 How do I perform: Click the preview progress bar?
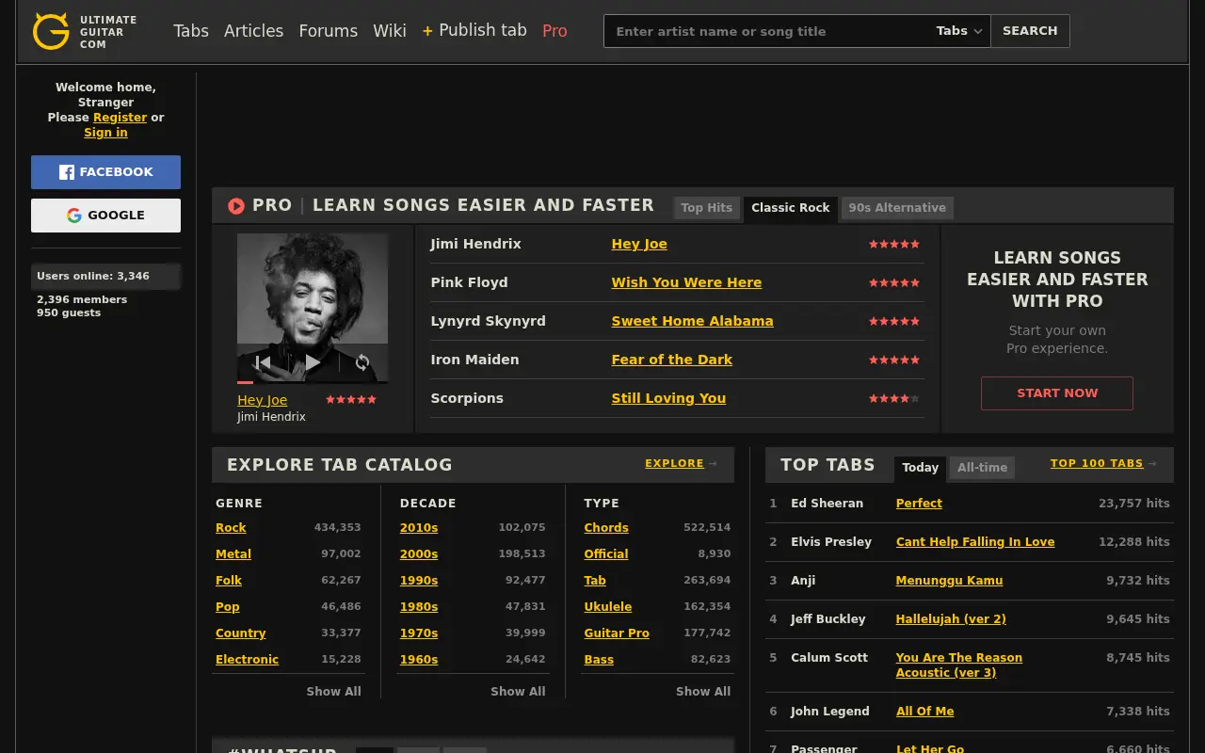point(313,382)
